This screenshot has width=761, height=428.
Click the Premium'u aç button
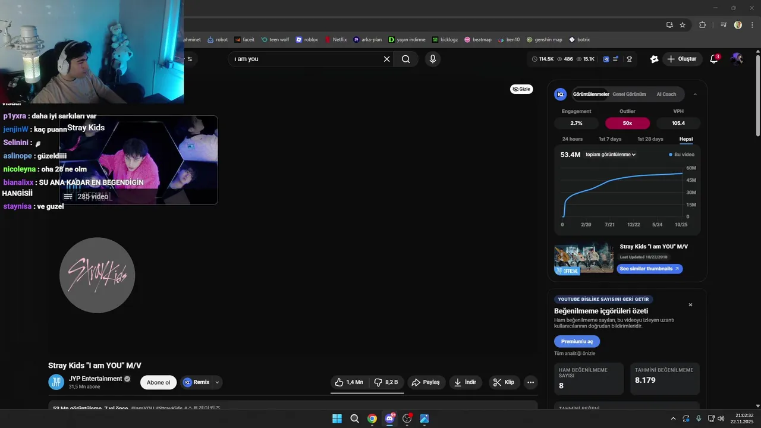pyautogui.click(x=577, y=341)
